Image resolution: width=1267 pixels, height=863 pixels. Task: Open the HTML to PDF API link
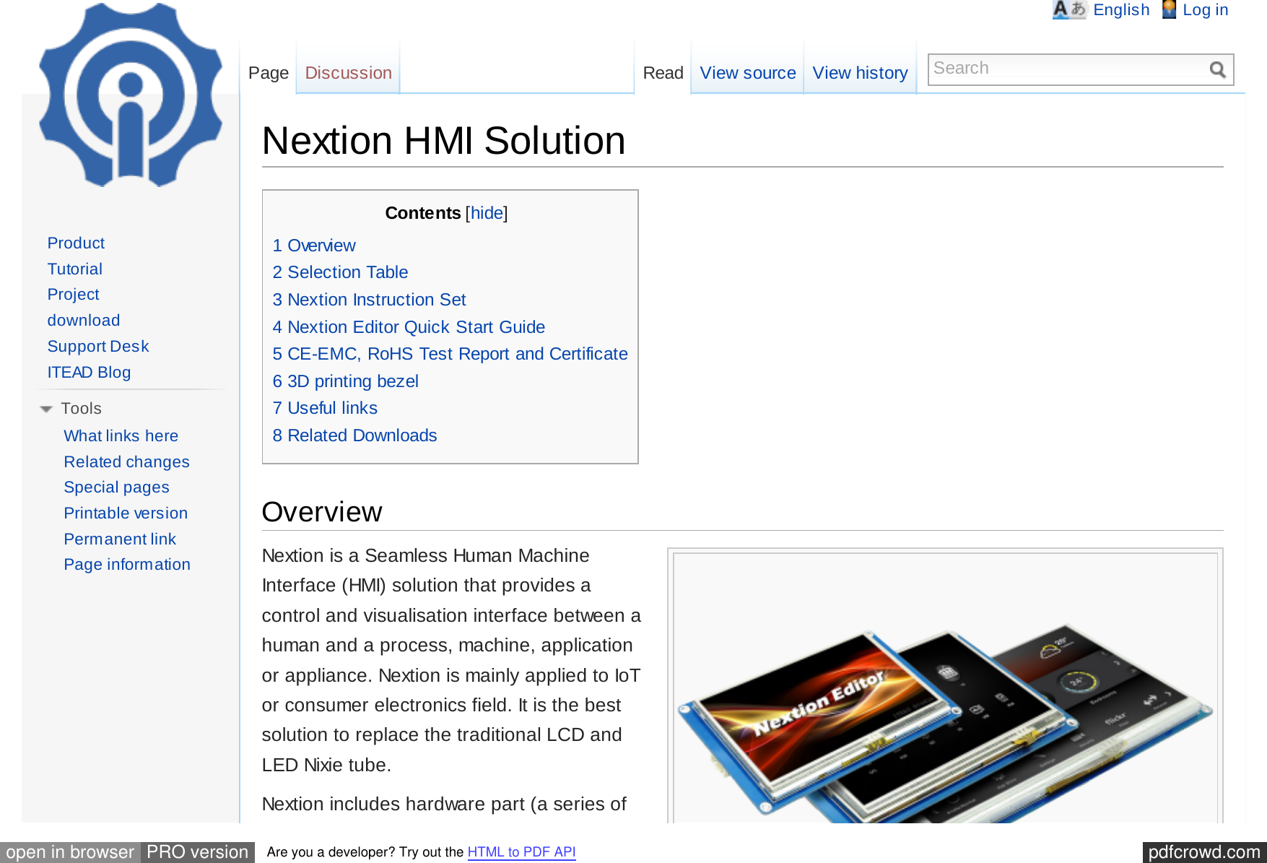pyautogui.click(x=521, y=852)
